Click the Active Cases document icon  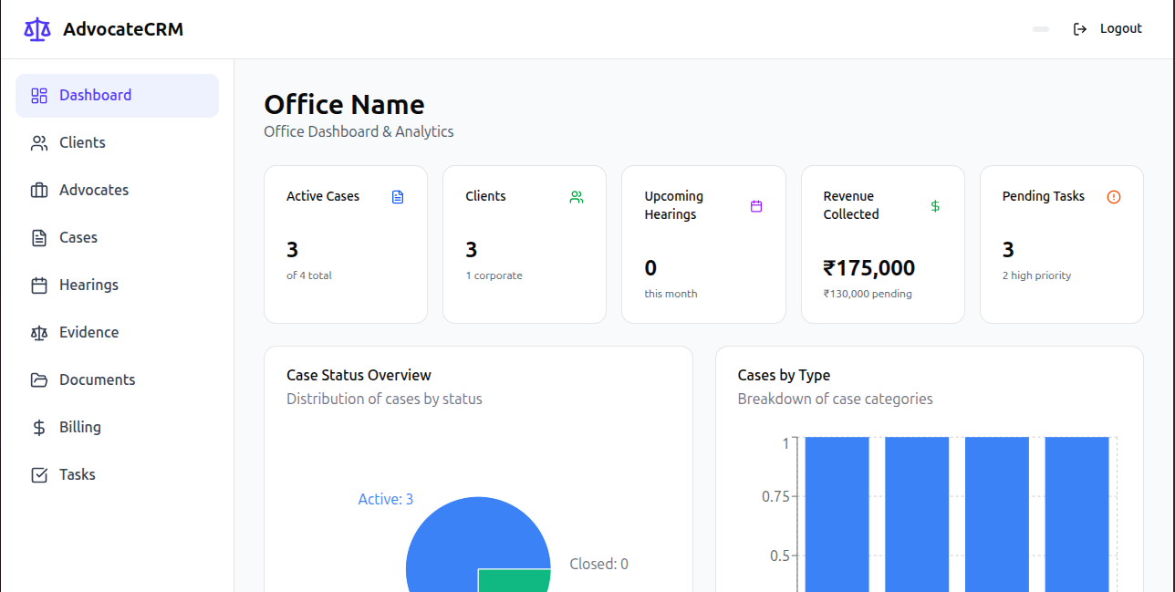pos(398,197)
